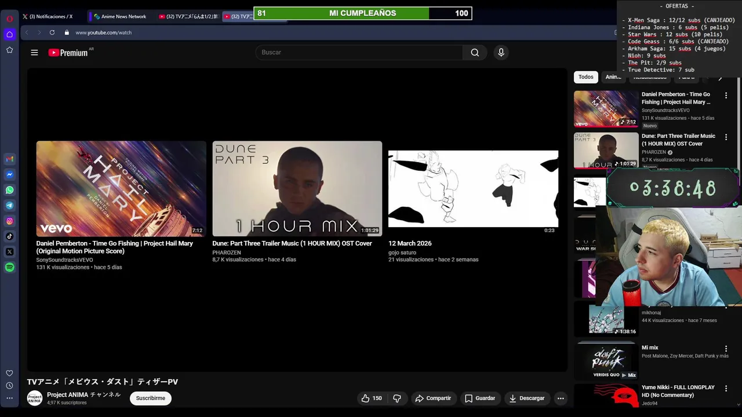Open options for Mi mix sidebar item
Screen dimensions: 742x417
pyautogui.click(x=726, y=349)
